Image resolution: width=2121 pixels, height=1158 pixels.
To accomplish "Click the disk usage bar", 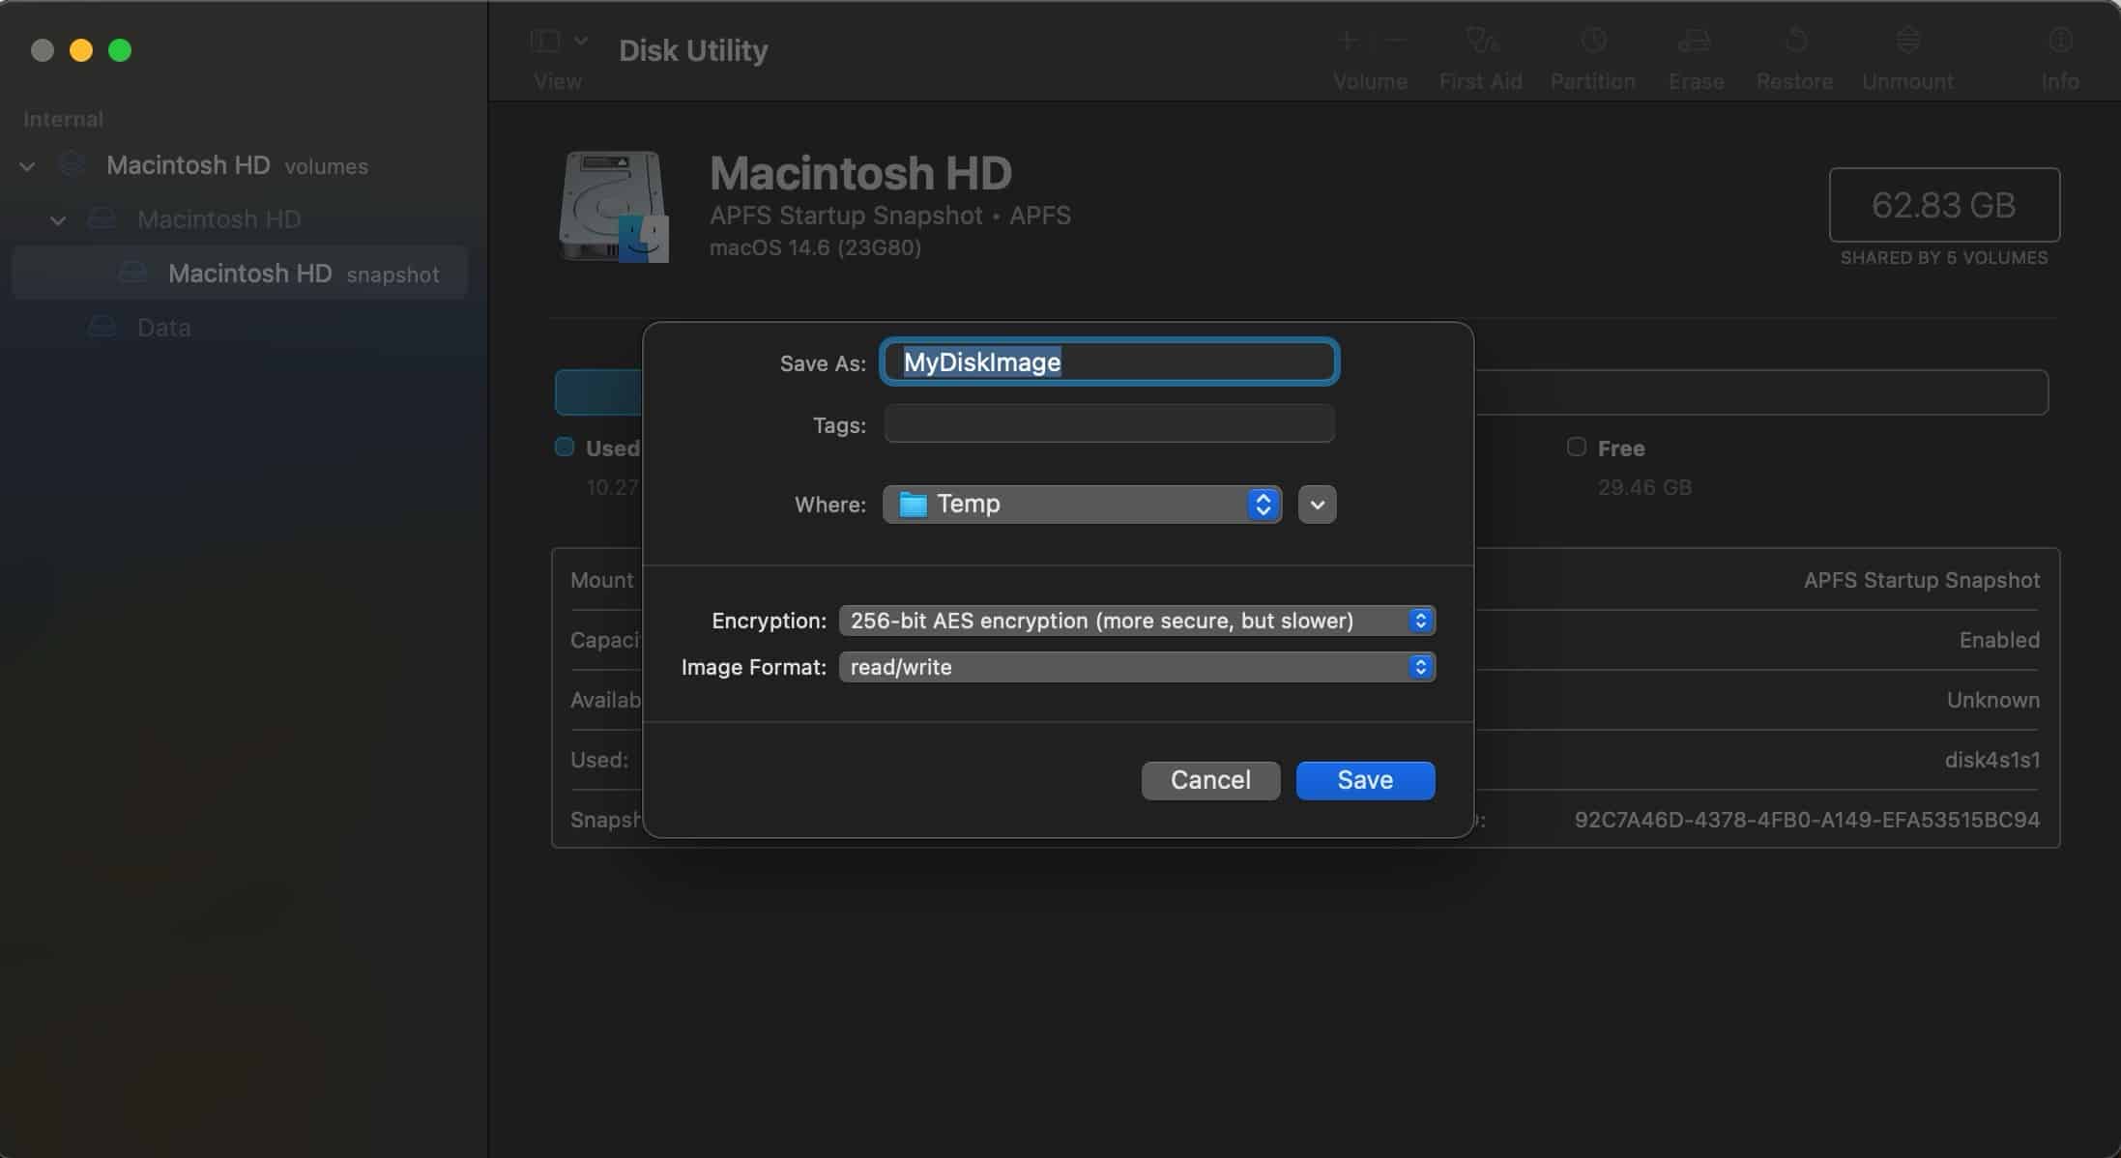I will (1301, 392).
